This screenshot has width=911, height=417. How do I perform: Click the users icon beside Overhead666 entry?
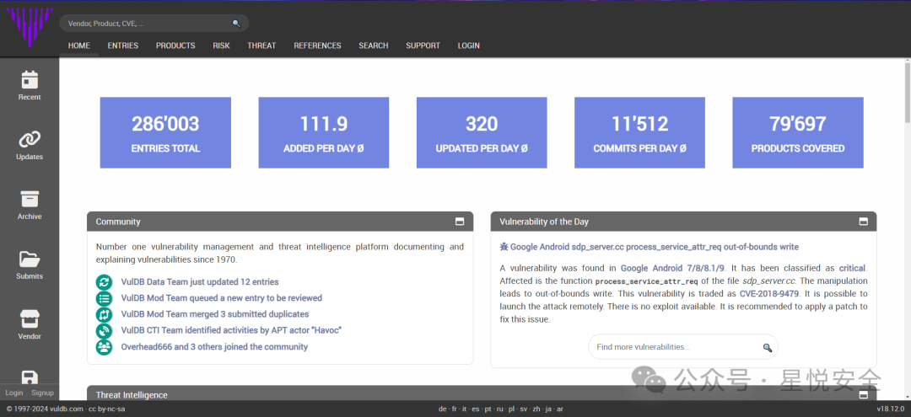(x=104, y=347)
